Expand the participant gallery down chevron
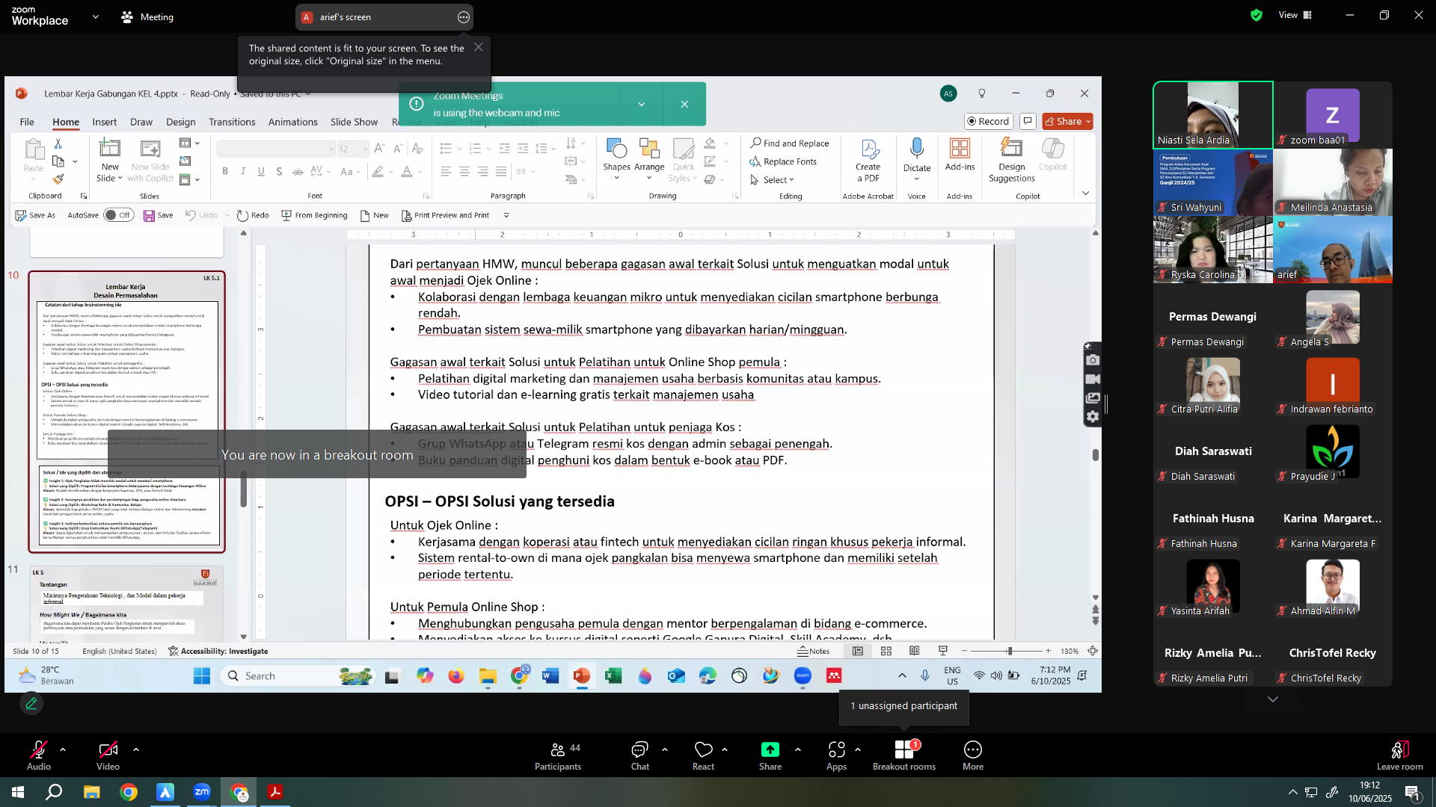This screenshot has width=1436, height=807. pyautogui.click(x=1273, y=699)
